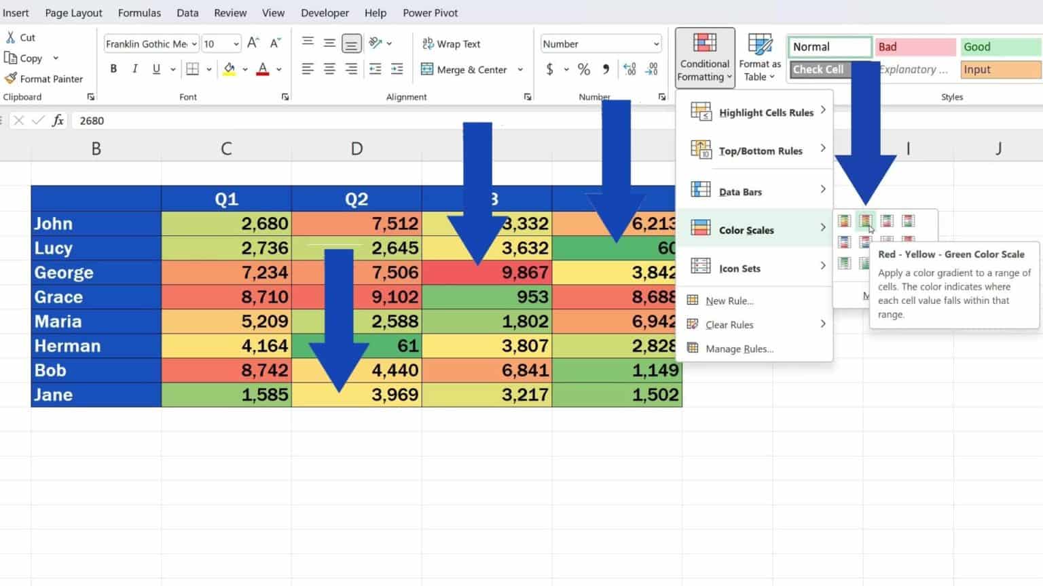This screenshot has width=1043, height=586.
Task: Toggle underline formatting
Action: point(155,69)
